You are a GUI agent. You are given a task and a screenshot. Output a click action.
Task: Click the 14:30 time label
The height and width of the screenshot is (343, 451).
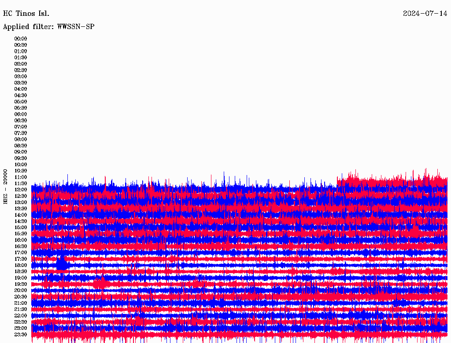click(21, 221)
